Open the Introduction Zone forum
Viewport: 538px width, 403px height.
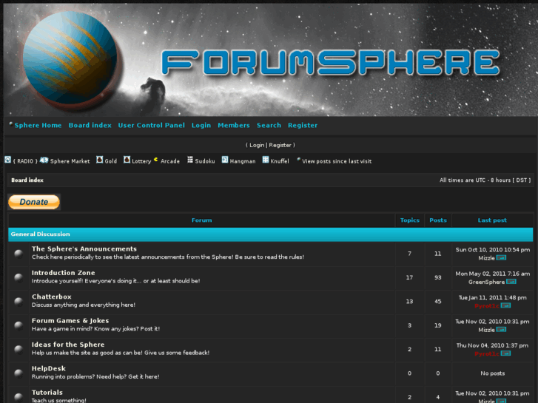63,273
